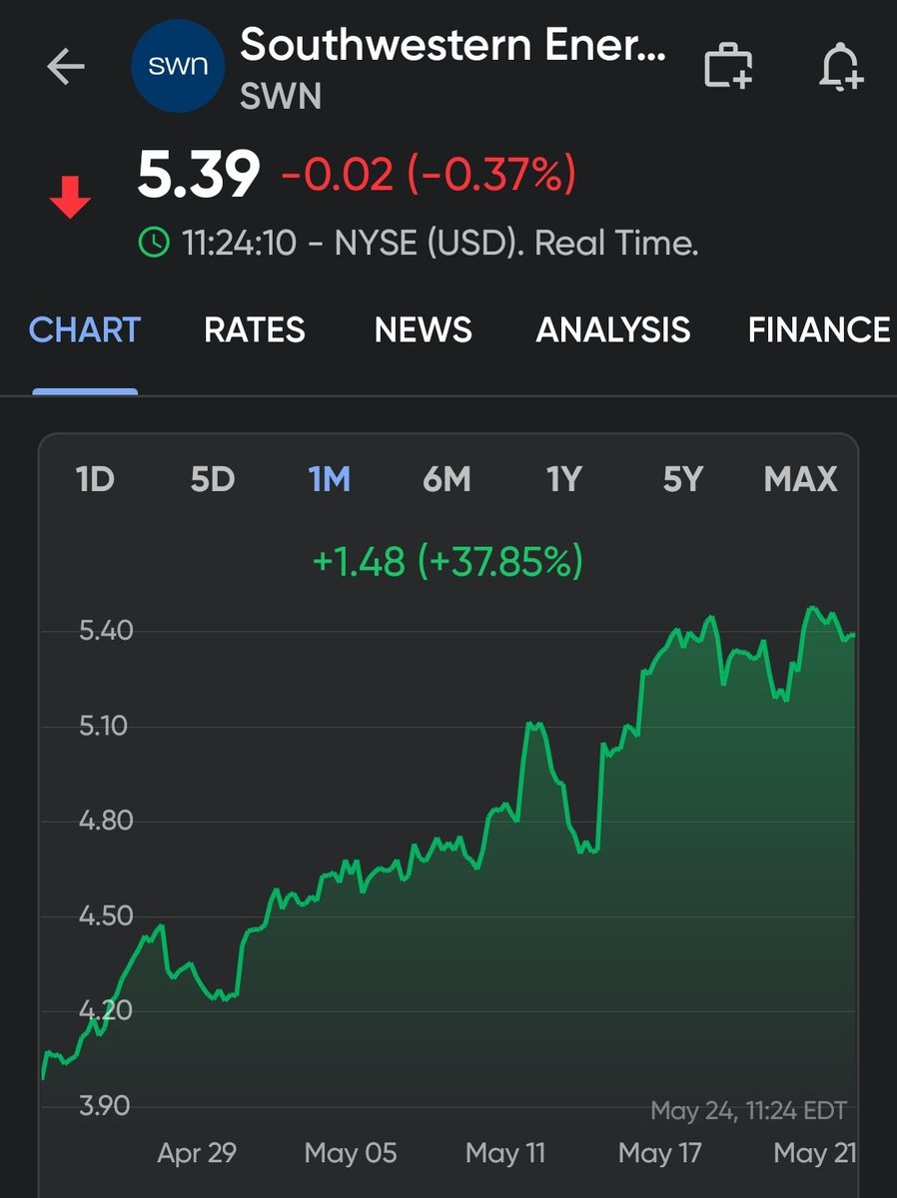Create a price alert with bell icon
This screenshot has width=897, height=1198.
840,68
